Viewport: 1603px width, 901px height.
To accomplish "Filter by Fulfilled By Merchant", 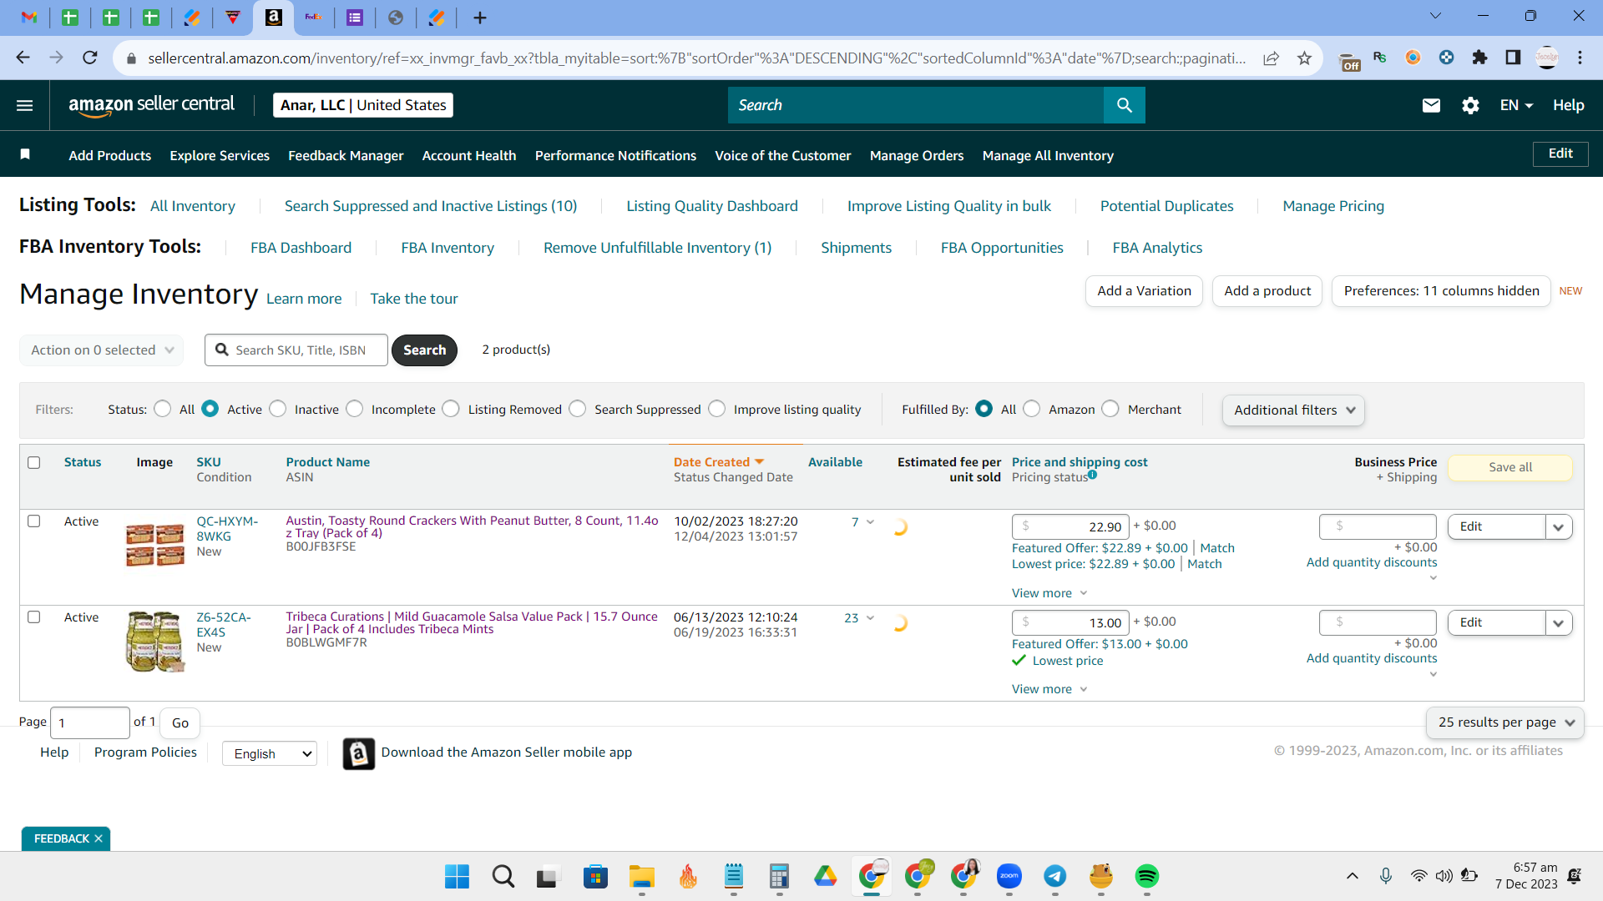I will (1110, 409).
